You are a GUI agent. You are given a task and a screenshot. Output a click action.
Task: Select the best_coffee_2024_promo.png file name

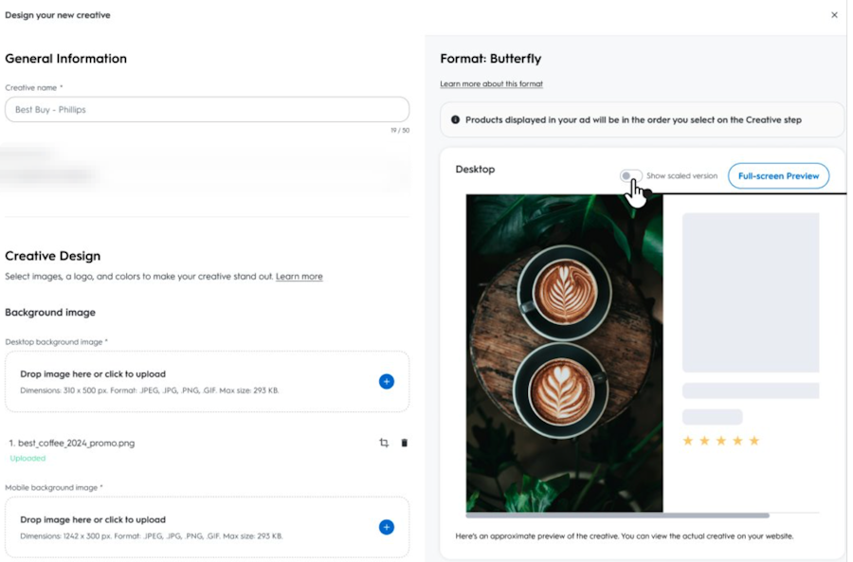(x=76, y=443)
